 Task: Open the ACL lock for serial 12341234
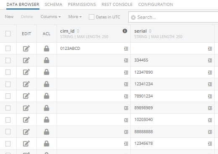pyautogui.click(x=47, y=84)
